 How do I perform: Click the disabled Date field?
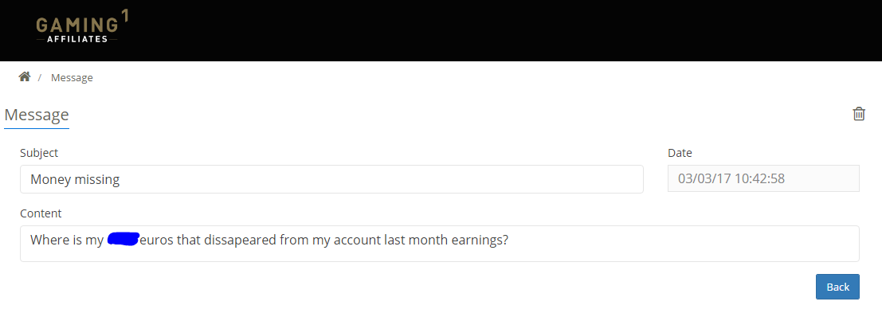click(763, 178)
